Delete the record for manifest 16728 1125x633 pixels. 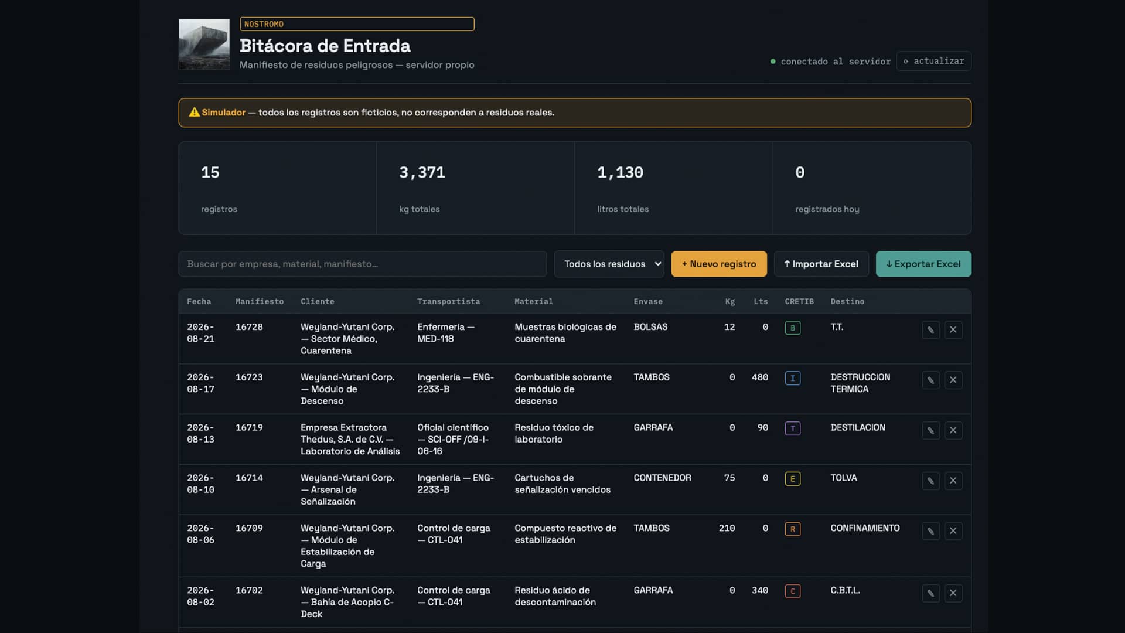click(x=953, y=330)
